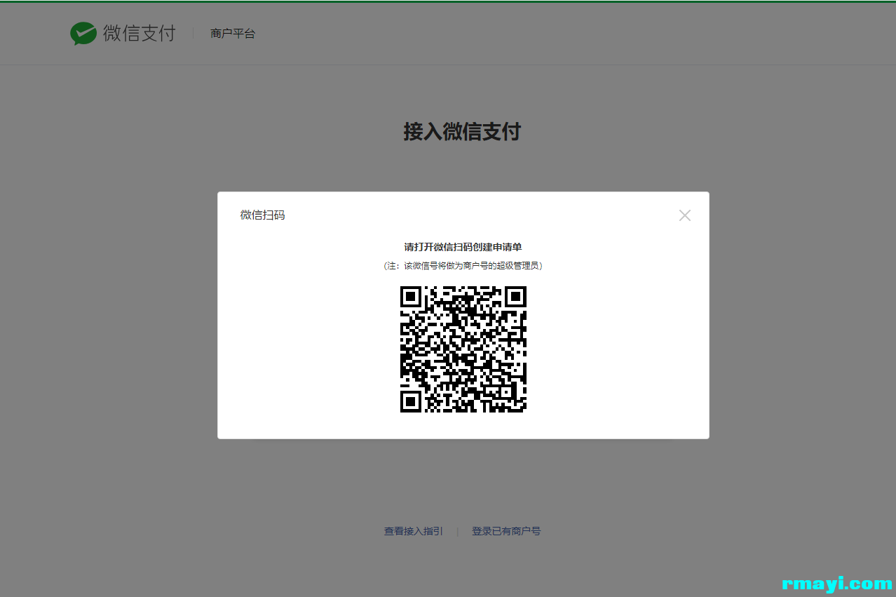The height and width of the screenshot is (597, 896).
Task: Click the divider between the logo and 商户平台
Action: [193, 34]
